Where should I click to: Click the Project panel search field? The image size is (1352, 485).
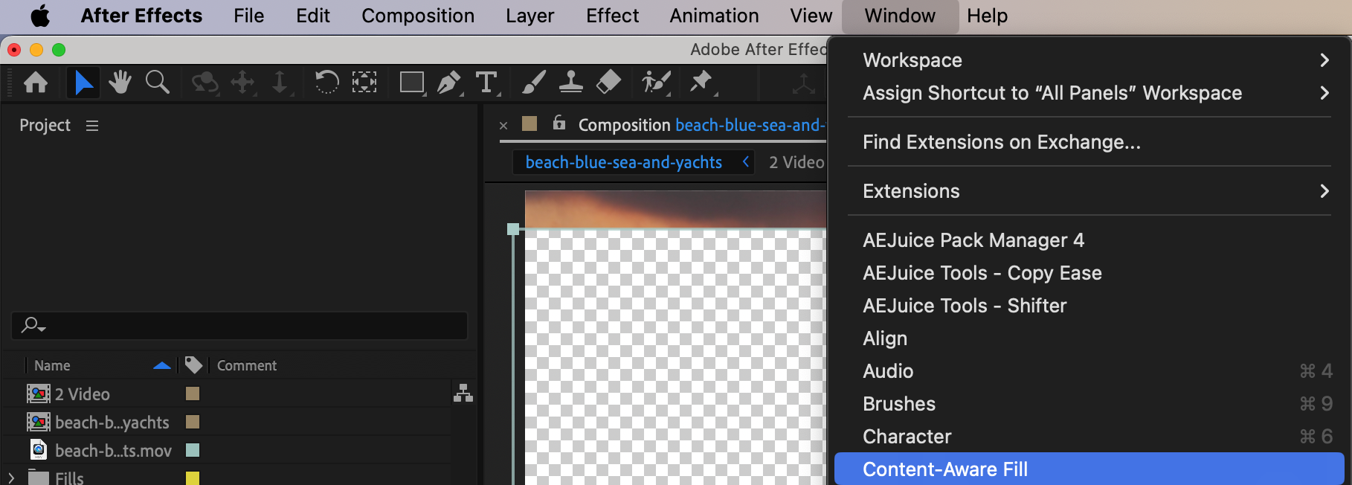tap(245, 326)
